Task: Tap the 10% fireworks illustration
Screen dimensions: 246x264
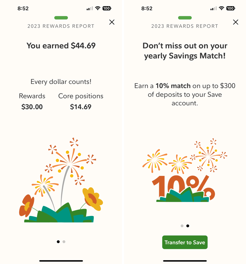Action: 185,172
